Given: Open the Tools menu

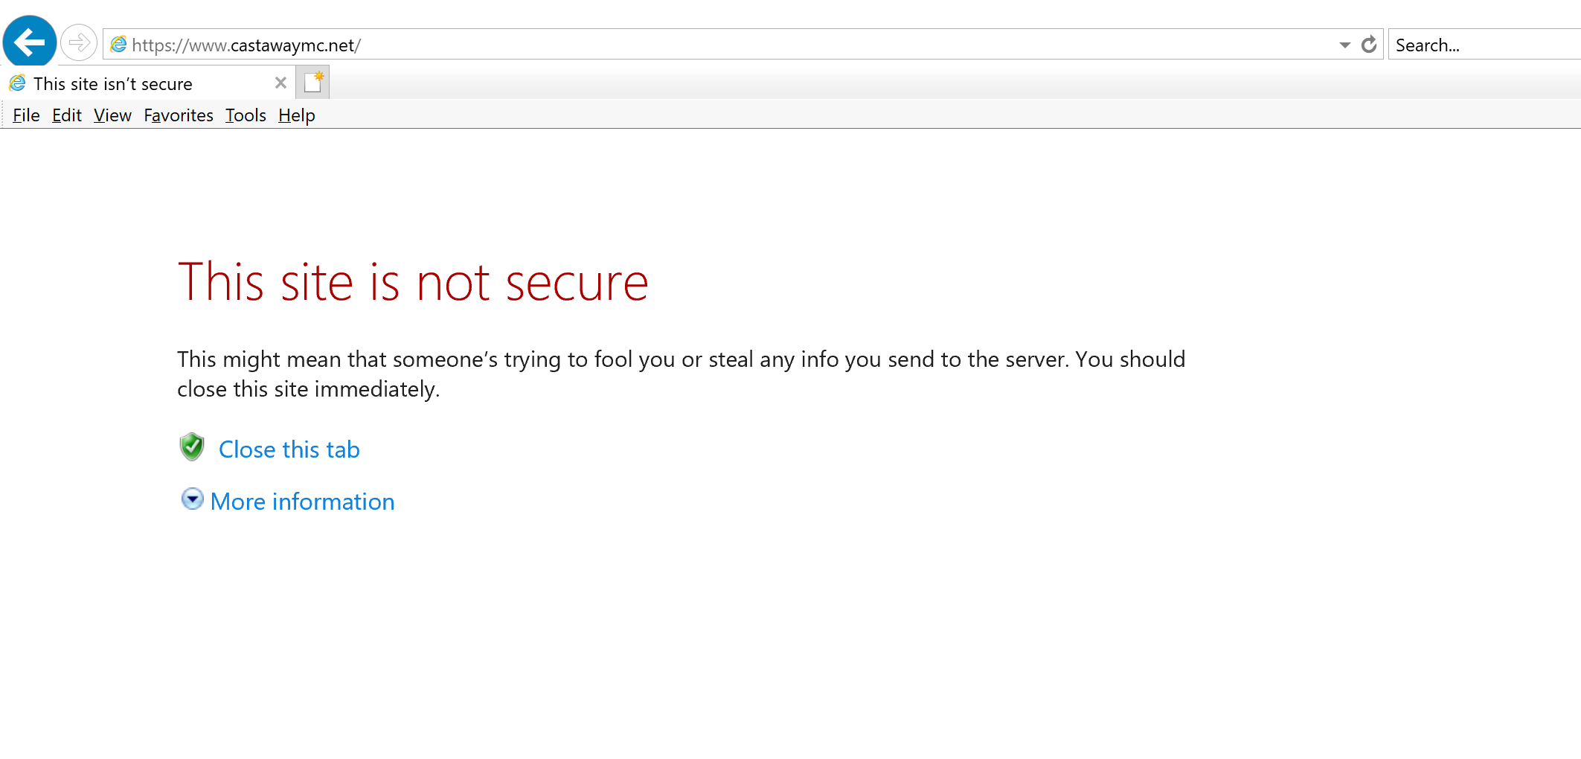Looking at the screenshot, I should (246, 115).
